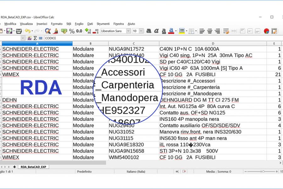Center cell content vertically
Viewport: 283px width, 189px height.
pos(250,31)
